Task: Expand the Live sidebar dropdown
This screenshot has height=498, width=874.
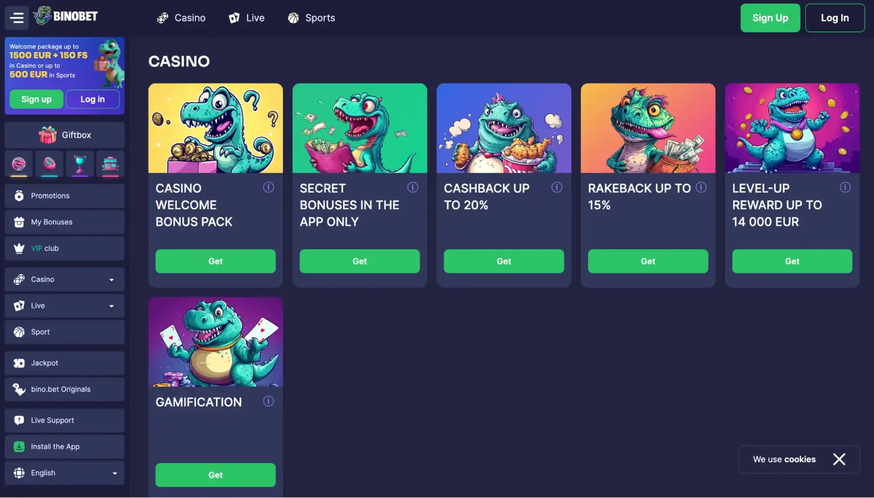Action: point(65,306)
